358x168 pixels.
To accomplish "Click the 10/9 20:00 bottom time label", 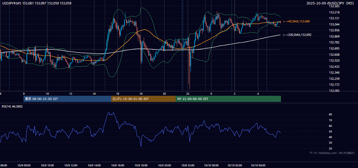I will point(164,165).
